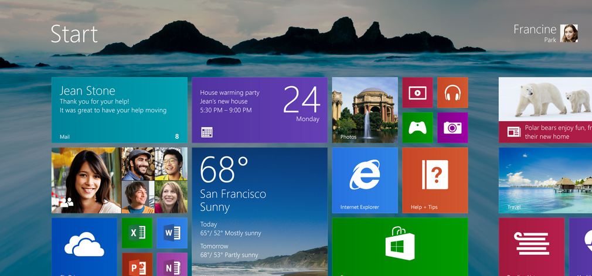
Task: Click the Francine Park account picture
Action: (569, 33)
